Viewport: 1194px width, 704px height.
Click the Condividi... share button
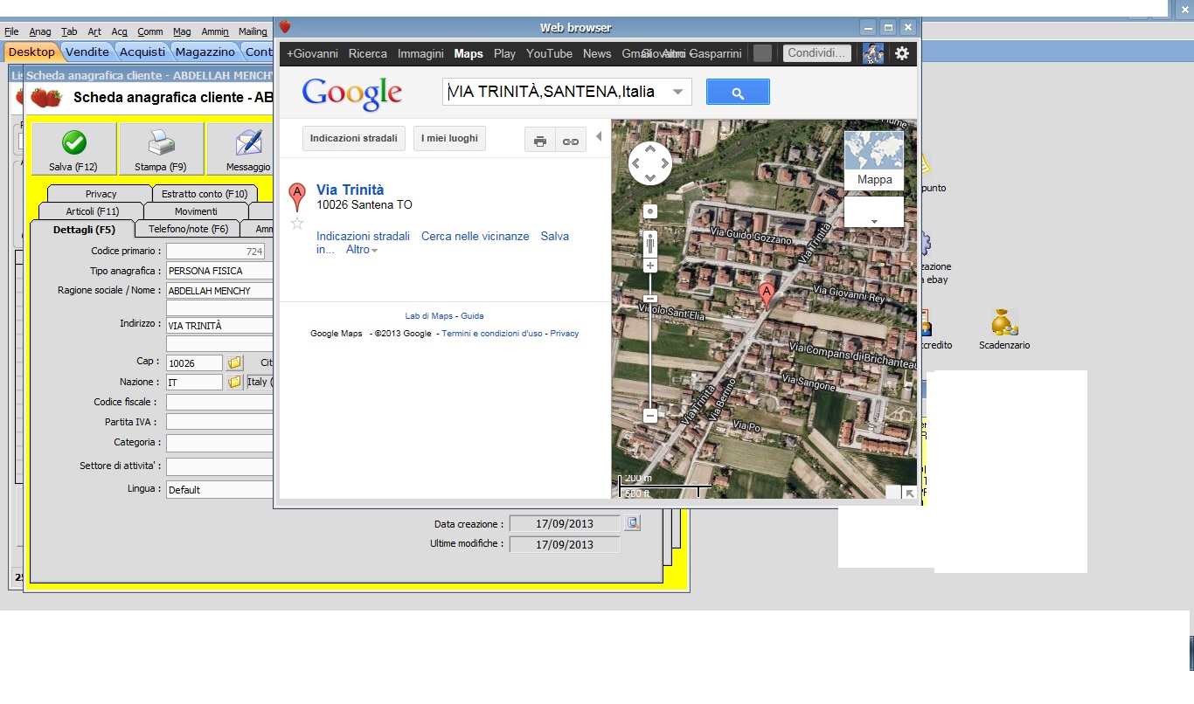point(816,53)
